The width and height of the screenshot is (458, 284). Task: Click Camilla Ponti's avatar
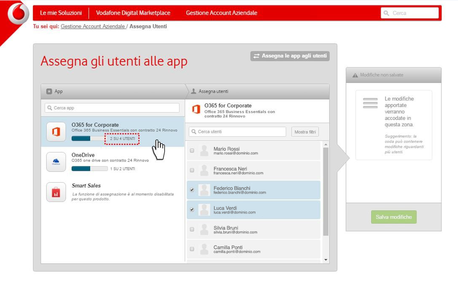click(x=204, y=249)
